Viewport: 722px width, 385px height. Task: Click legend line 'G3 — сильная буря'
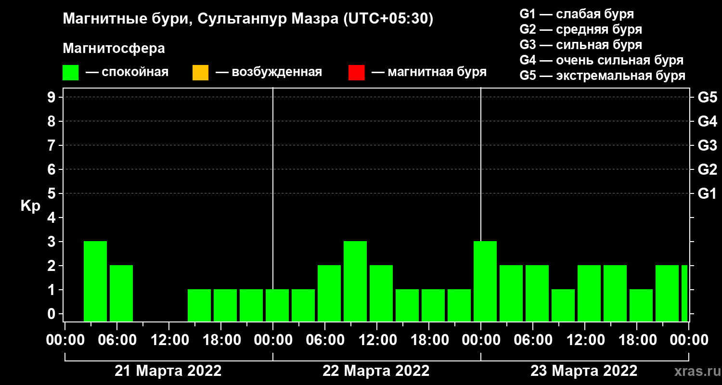pyautogui.click(x=581, y=45)
